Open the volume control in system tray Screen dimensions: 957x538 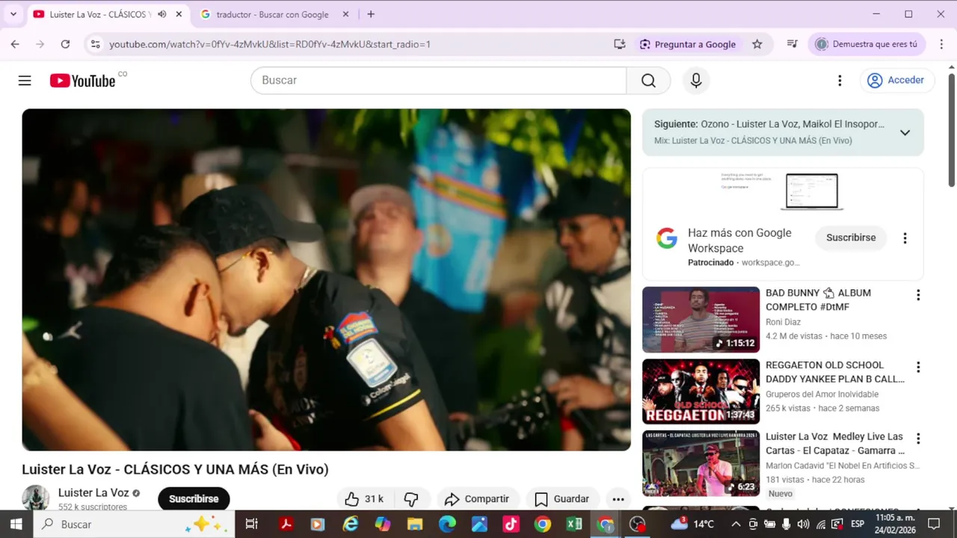pyautogui.click(x=803, y=524)
